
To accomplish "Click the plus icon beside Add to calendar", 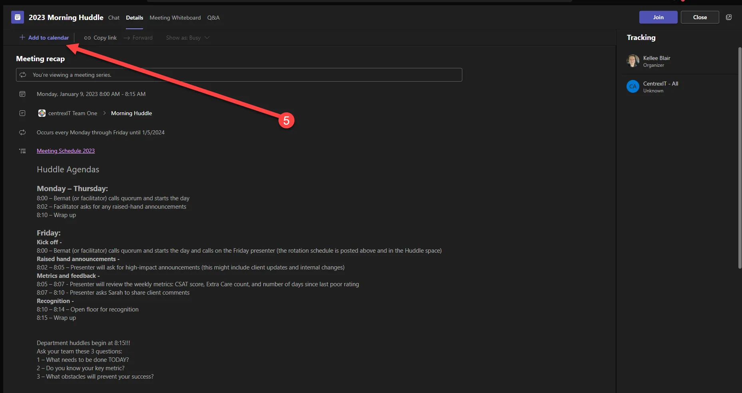I will tap(22, 37).
